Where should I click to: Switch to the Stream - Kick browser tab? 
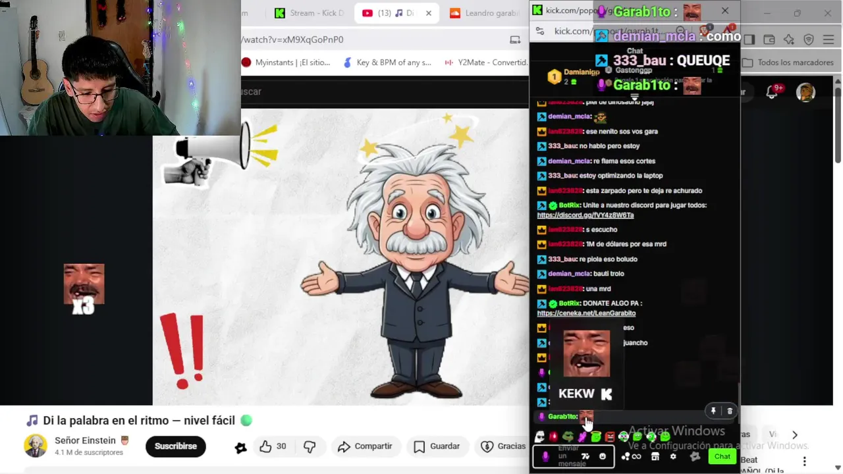309,13
